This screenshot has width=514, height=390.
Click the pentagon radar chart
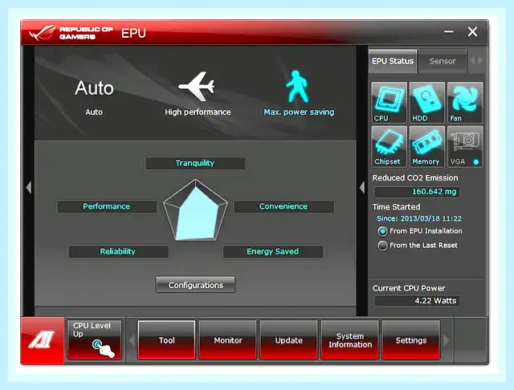tap(195, 210)
